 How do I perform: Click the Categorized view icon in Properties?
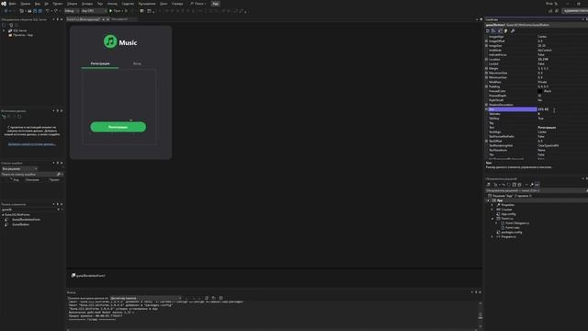(488, 30)
